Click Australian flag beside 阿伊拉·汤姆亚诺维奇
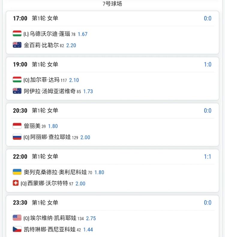 (17, 91)
